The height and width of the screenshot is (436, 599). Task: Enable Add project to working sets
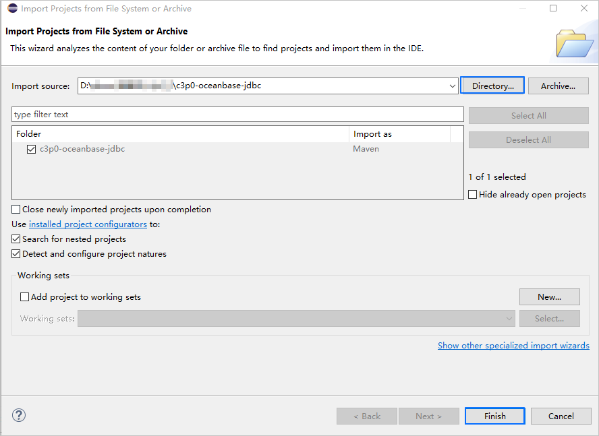coord(25,297)
